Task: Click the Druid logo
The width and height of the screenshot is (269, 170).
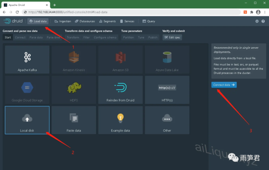Action: [13, 21]
